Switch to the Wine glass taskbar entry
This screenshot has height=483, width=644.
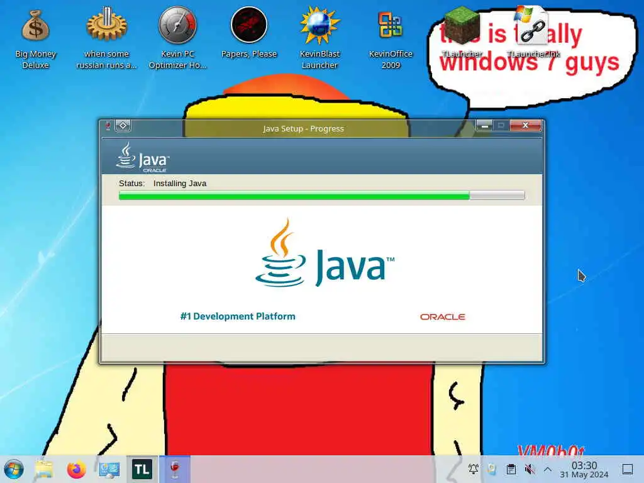point(175,469)
